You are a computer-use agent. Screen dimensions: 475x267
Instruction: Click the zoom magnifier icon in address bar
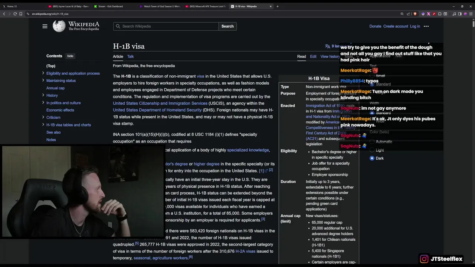click(x=402, y=14)
